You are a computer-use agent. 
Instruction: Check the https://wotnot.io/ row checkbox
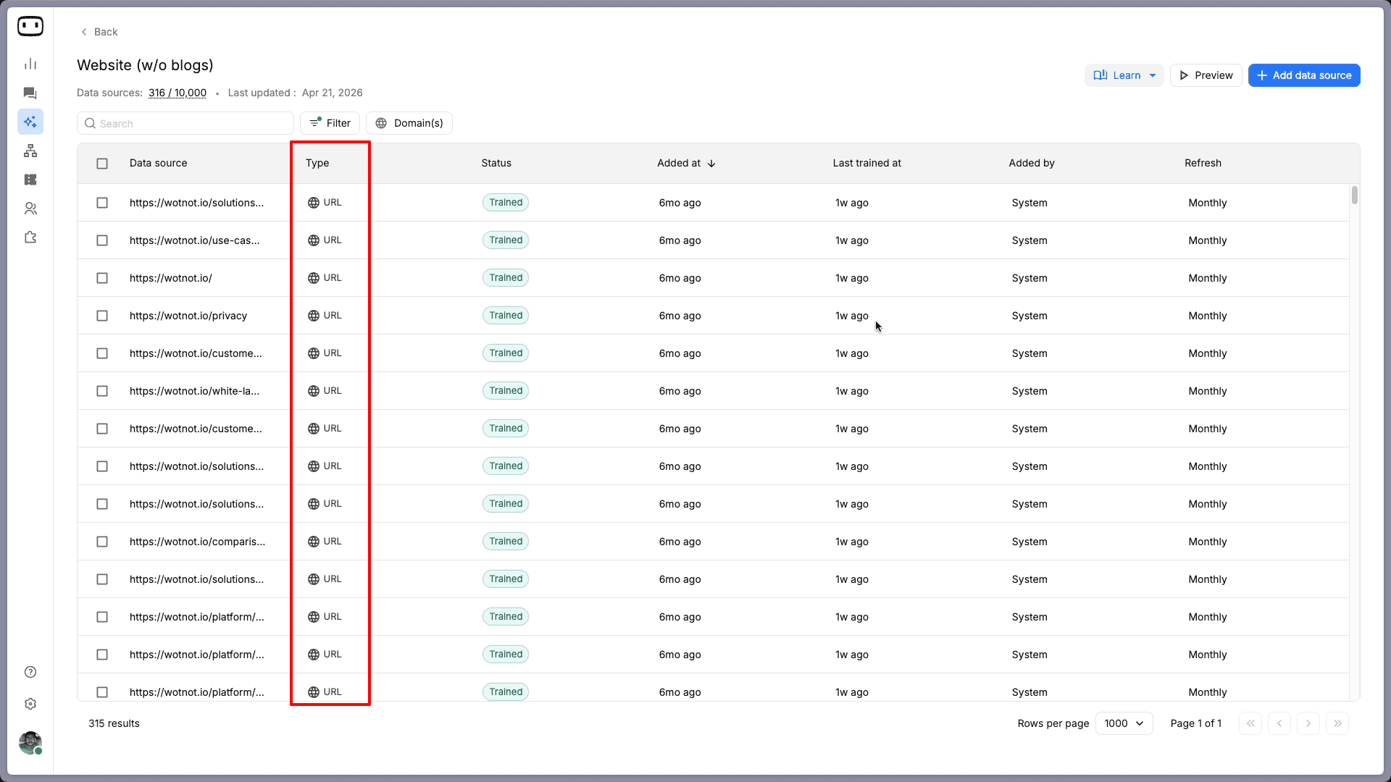point(102,278)
